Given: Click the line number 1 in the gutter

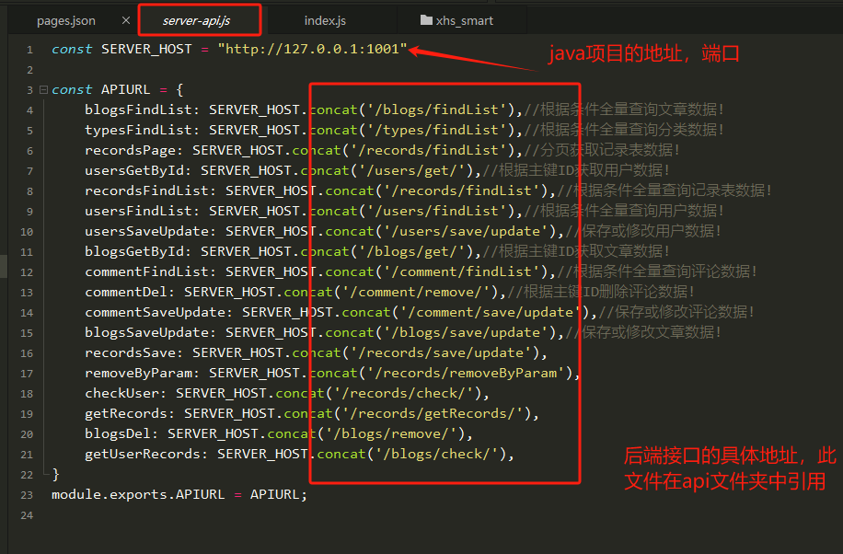Looking at the screenshot, I should (x=29, y=50).
